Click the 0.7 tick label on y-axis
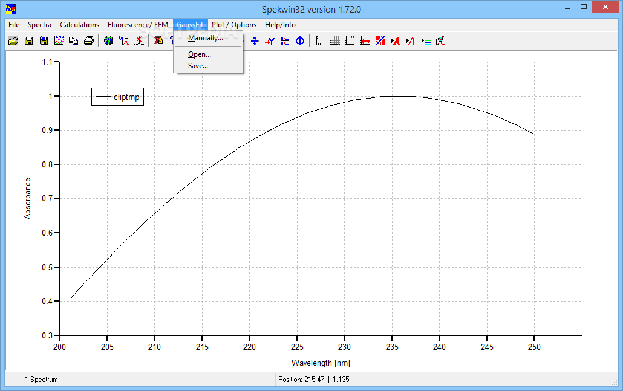This screenshot has width=623, height=391. pyautogui.click(x=47, y=198)
